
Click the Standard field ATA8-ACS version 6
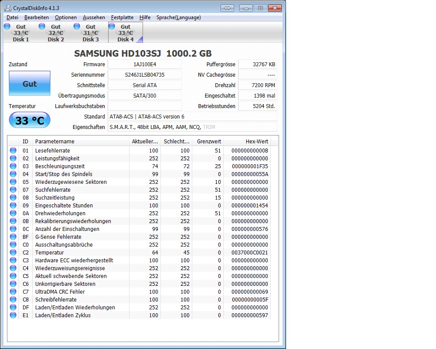192,116
